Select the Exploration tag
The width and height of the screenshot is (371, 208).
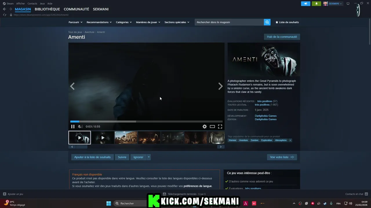pyautogui.click(x=267, y=140)
